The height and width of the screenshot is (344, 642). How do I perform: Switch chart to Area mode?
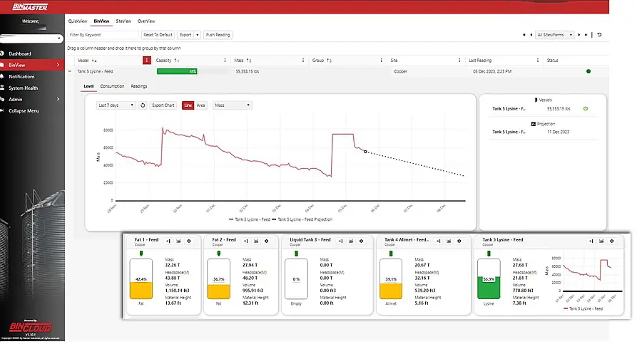point(201,105)
